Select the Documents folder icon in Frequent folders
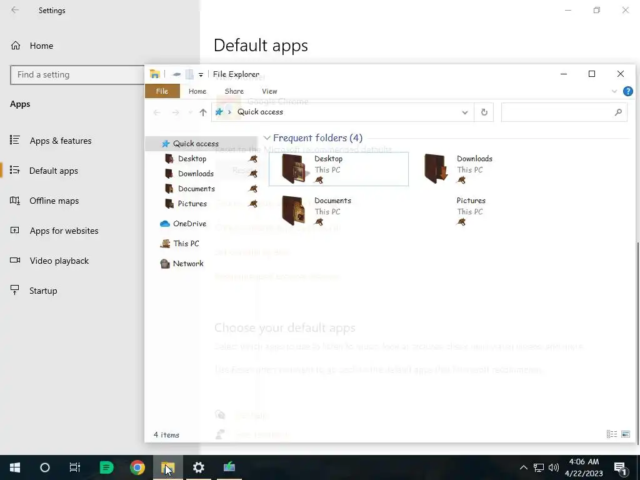 tap(294, 211)
